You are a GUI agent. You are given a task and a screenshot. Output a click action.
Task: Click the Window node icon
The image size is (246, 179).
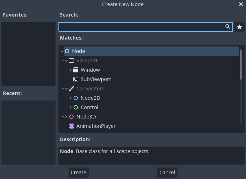click(x=76, y=70)
